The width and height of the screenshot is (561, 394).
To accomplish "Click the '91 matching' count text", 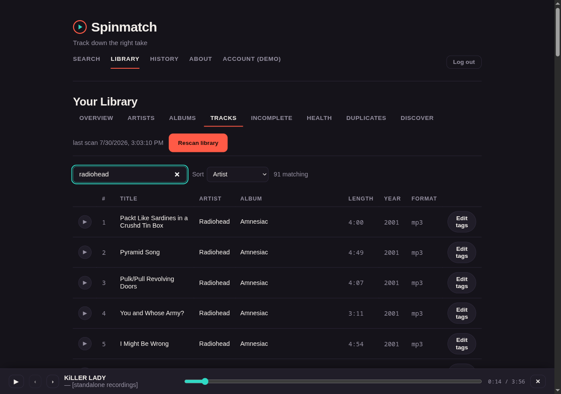I will click(x=291, y=174).
